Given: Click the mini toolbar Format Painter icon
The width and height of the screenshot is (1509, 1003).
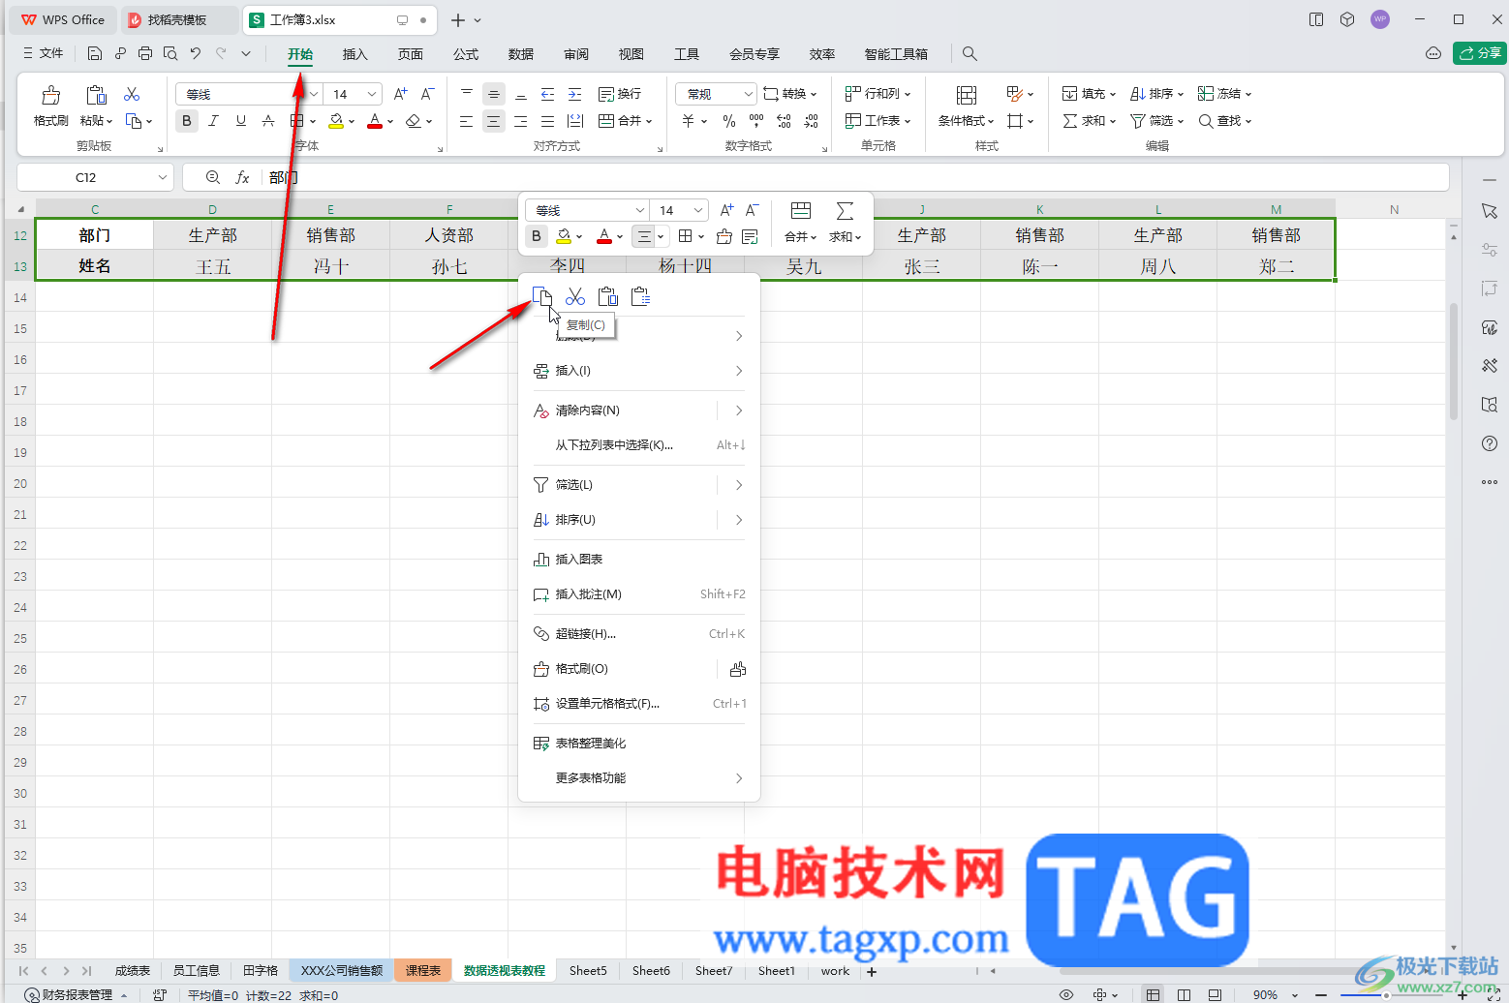Looking at the screenshot, I should pyautogui.click(x=724, y=236).
